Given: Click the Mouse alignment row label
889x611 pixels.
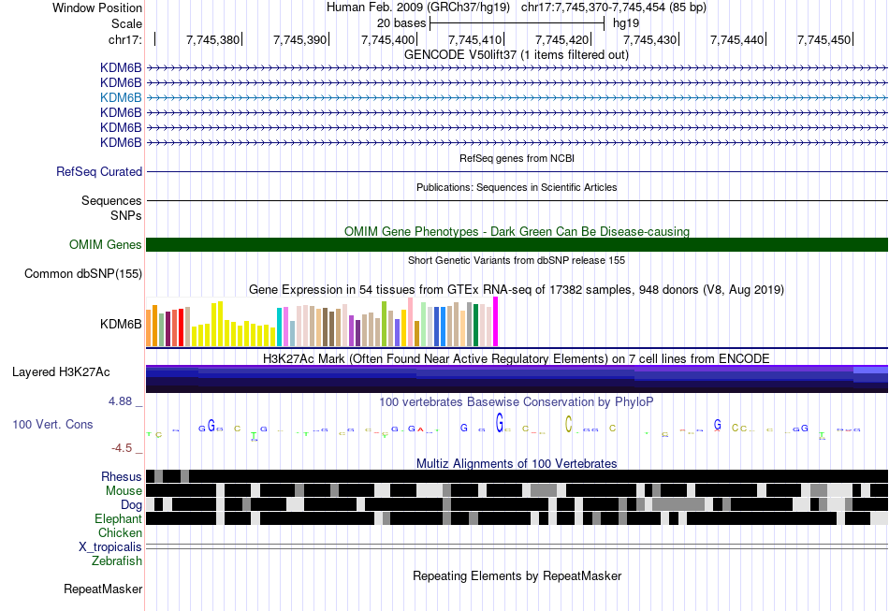Looking at the screenshot, I should [x=124, y=491].
